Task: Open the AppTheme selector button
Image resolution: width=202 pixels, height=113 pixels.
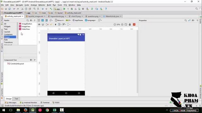Action: 78,20
